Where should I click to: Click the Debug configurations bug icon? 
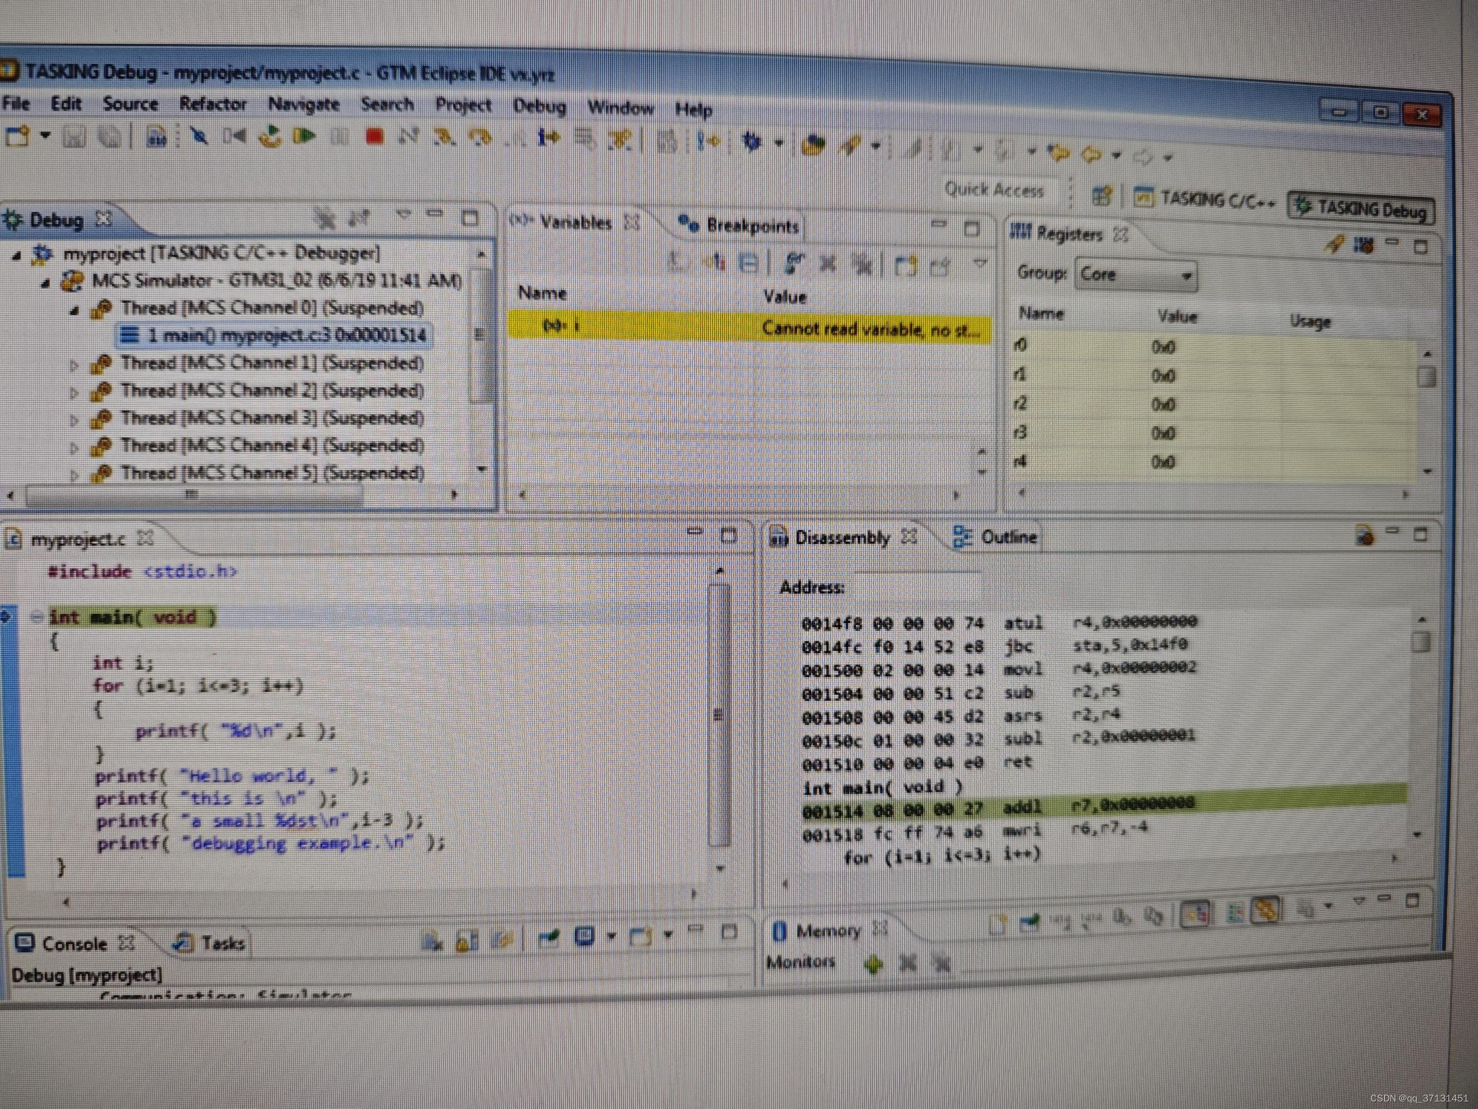pos(752,143)
